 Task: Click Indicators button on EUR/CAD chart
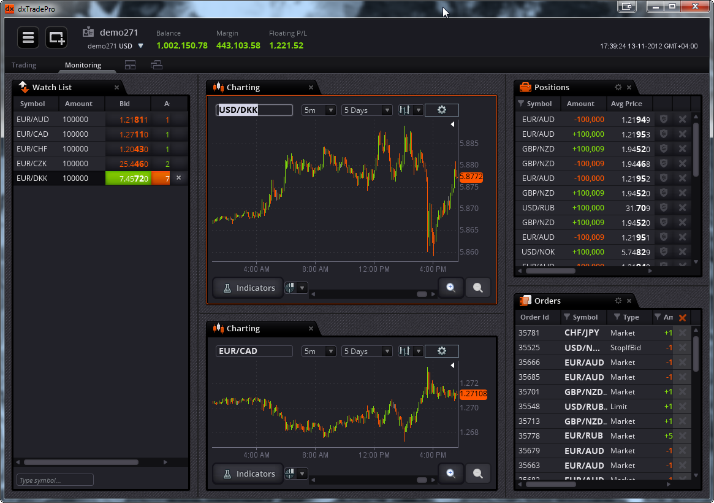point(248,474)
